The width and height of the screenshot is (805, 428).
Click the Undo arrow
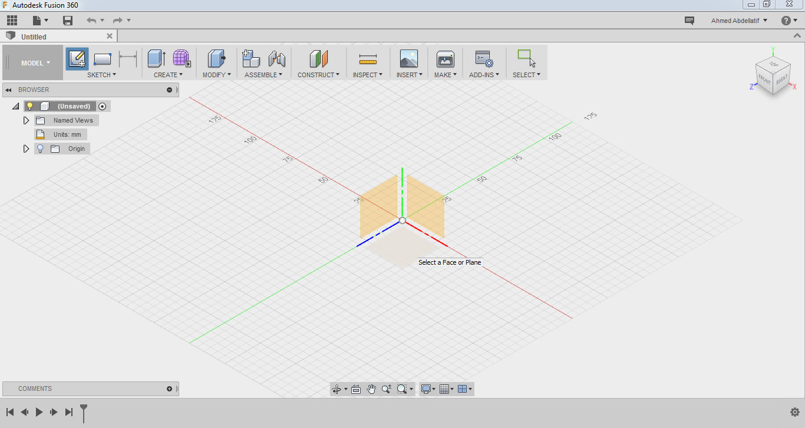coord(91,21)
